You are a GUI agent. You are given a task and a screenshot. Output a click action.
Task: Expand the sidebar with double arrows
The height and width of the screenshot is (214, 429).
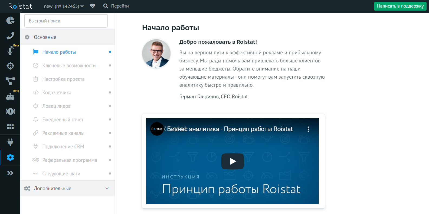10,173
